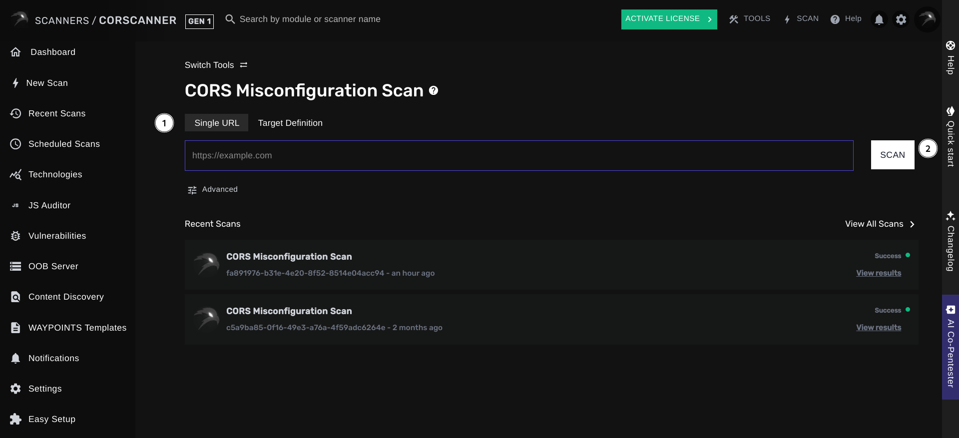This screenshot has height=438, width=959.
Task: Click scan ID c5a9ba85-0f16-49e3-a76a-4f59adc6264e
Action: point(306,327)
